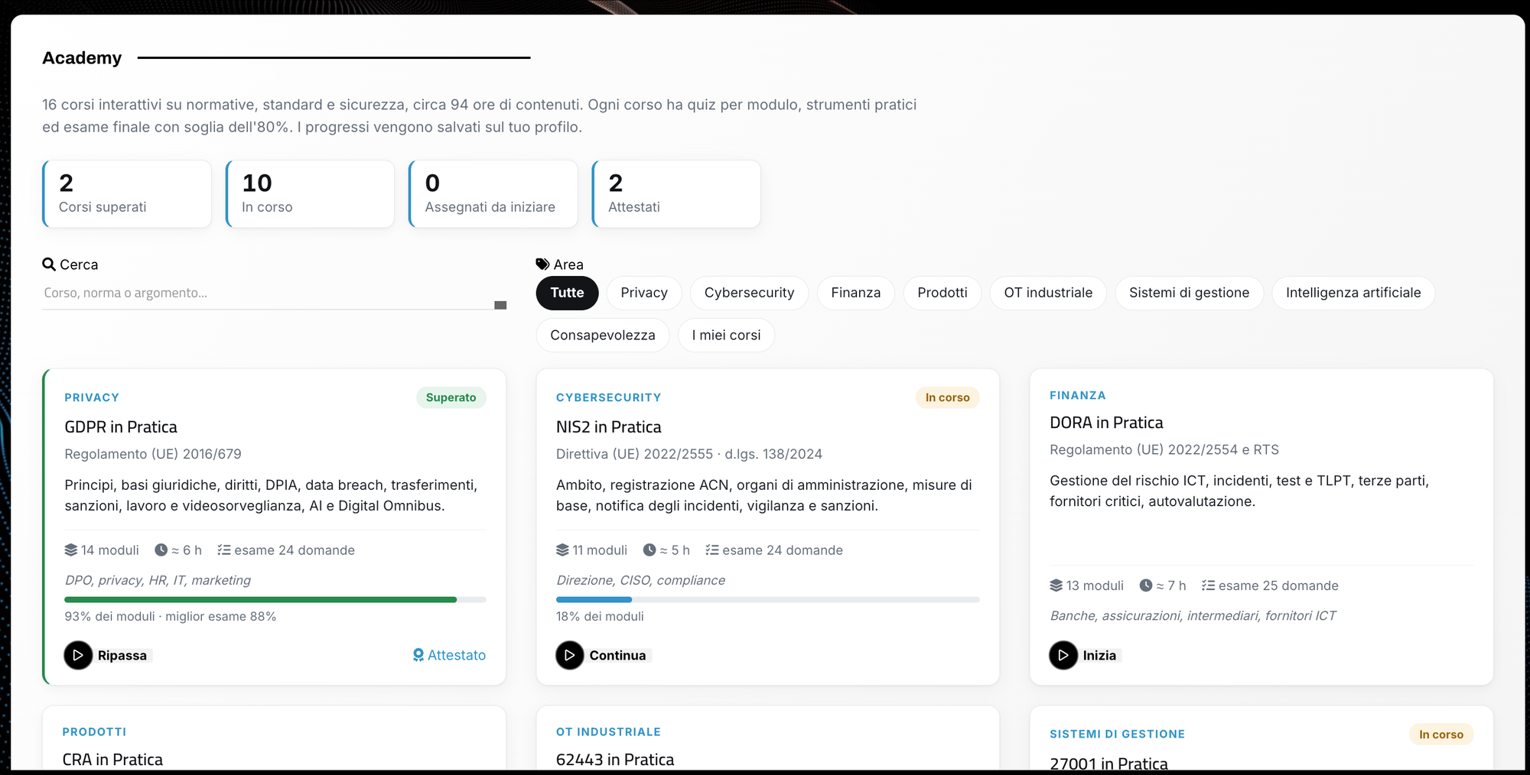The height and width of the screenshot is (775, 1530).
Task: Click the small grey icon in the search field
Action: tap(500, 305)
